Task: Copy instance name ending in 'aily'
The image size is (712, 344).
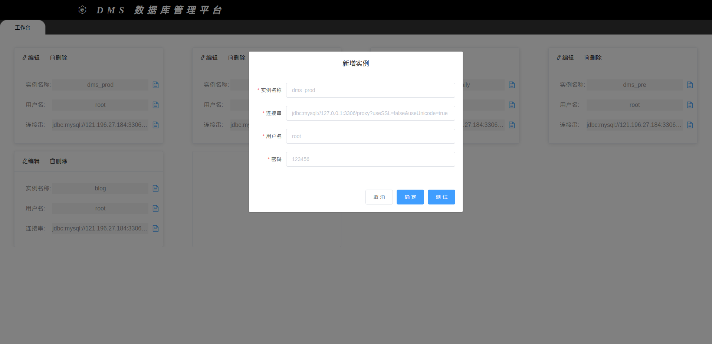Action: pos(512,85)
